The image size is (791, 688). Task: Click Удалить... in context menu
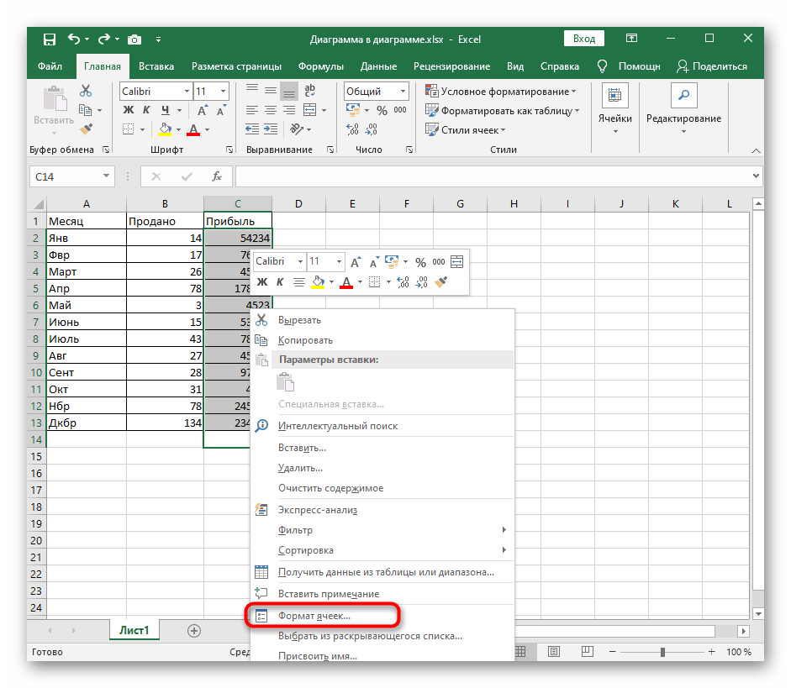tap(382, 468)
